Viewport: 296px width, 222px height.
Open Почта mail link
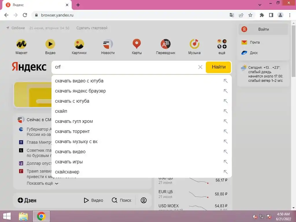pos(251,42)
